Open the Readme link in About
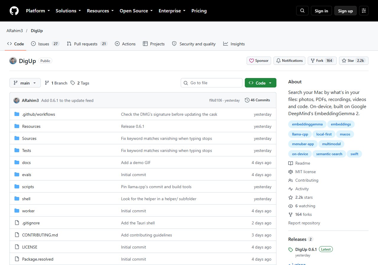Screen dimensions: 378x265 (x=299, y=163)
